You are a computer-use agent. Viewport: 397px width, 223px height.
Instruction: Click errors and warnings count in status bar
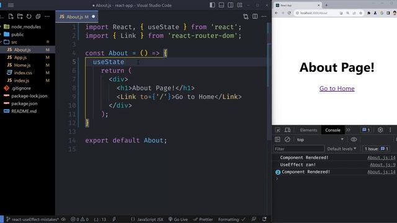pos(79,219)
